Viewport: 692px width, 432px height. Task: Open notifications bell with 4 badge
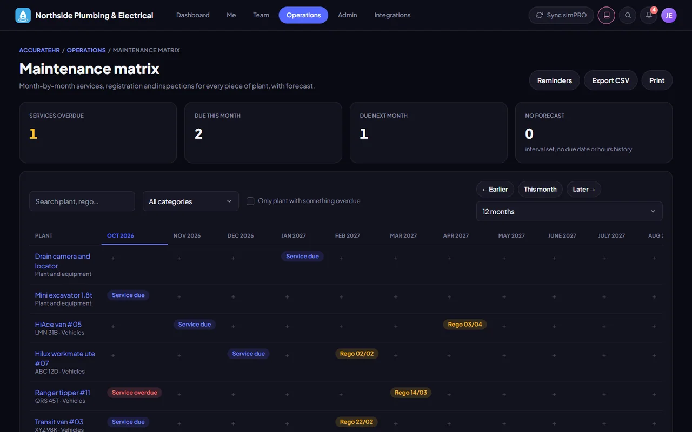click(x=649, y=15)
